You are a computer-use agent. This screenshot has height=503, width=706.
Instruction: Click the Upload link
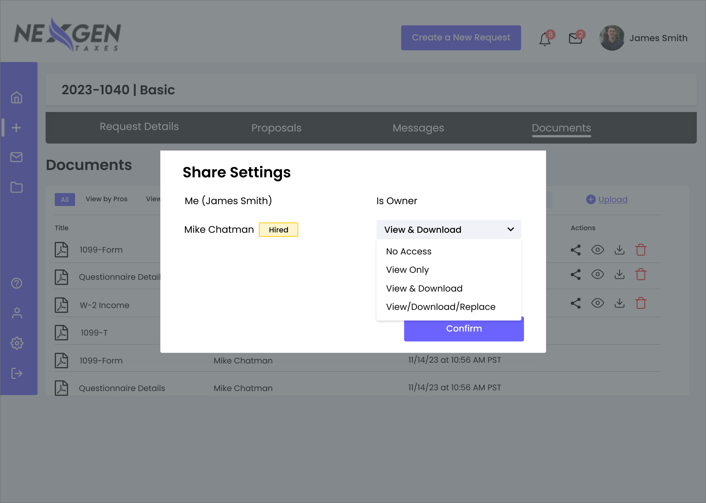coord(613,199)
